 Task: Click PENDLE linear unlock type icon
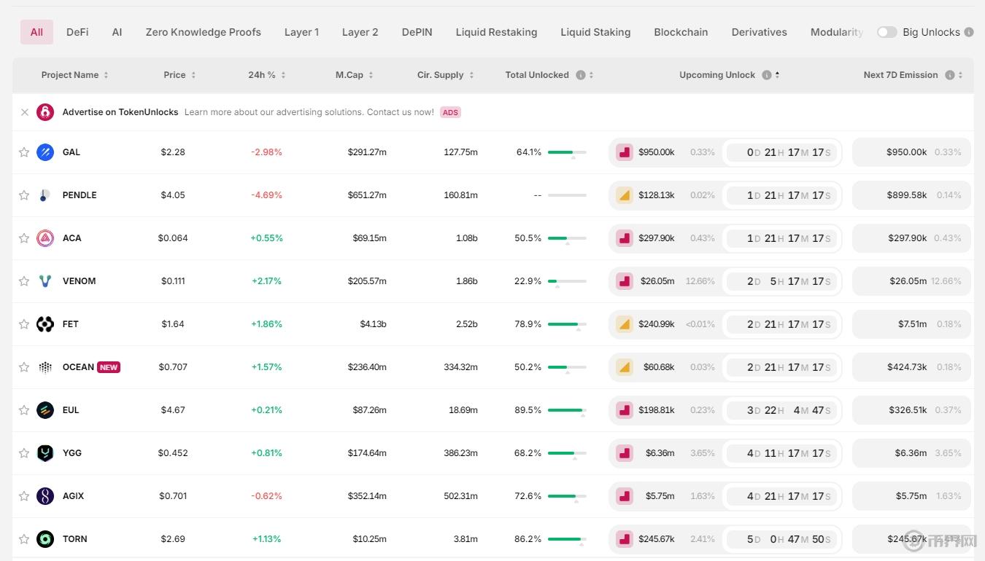point(625,195)
